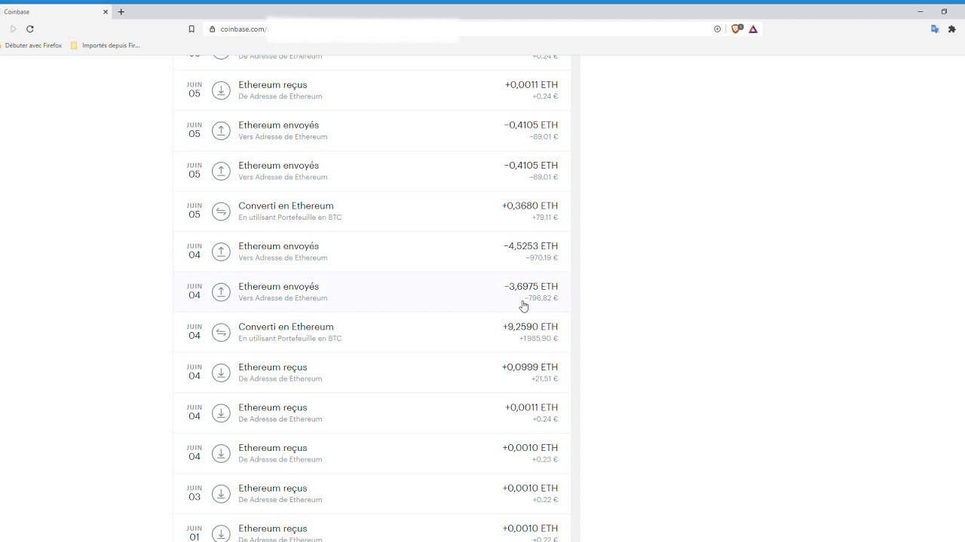
Task: Close the Coinbase tab
Action: click(106, 12)
